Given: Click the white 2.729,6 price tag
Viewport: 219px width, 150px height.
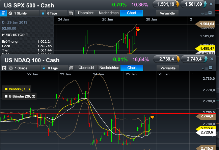Looking at the screenshot, I should (206, 132).
